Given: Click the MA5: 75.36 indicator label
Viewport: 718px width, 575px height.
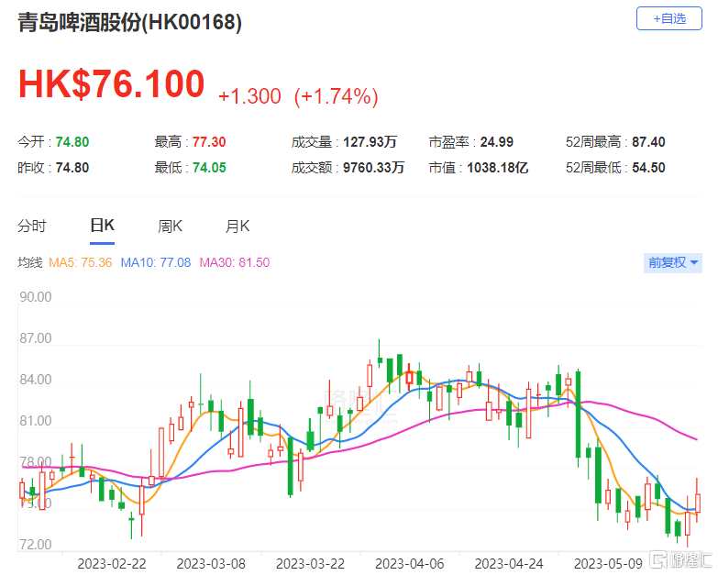Looking at the screenshot, I should (x=80, y=263).
